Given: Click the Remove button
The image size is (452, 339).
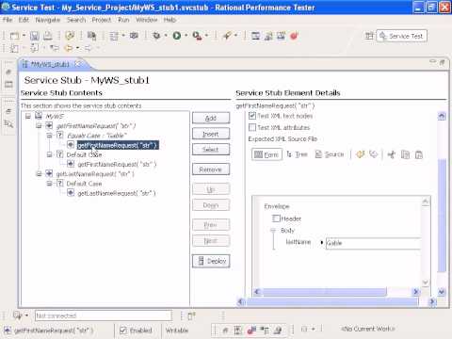Looking at the screenshot, I should pyautogui.click(x=211, y=169).
